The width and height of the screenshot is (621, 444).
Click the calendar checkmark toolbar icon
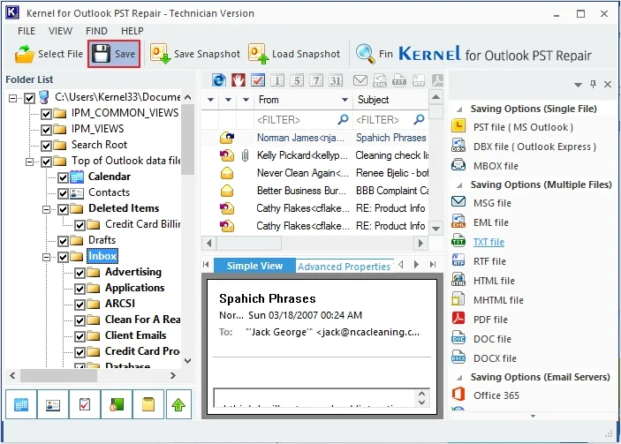point(258,80)
